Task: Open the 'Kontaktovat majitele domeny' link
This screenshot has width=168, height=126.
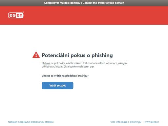Action: click(x=62, y=3)
